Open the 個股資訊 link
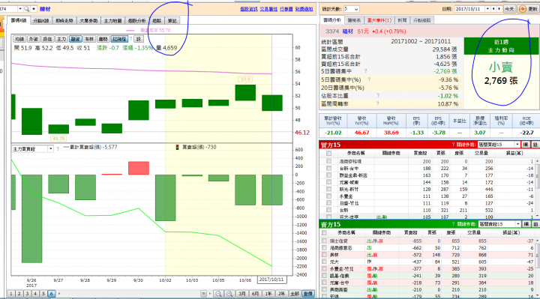This screenshot has width=540, height=299. pyautogui.click(x=249, y=9)
